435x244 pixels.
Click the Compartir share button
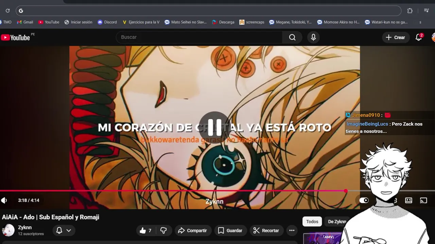pos(193,230)
